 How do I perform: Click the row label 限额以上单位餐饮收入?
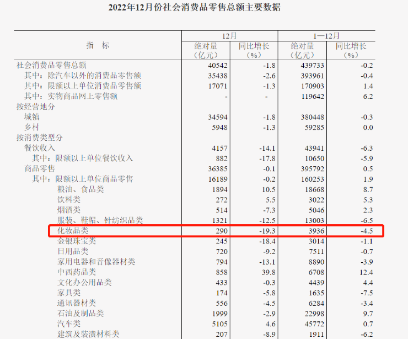tap(94, 158)
